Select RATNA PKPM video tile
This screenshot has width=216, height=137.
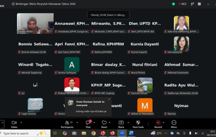tap(35, 24)
